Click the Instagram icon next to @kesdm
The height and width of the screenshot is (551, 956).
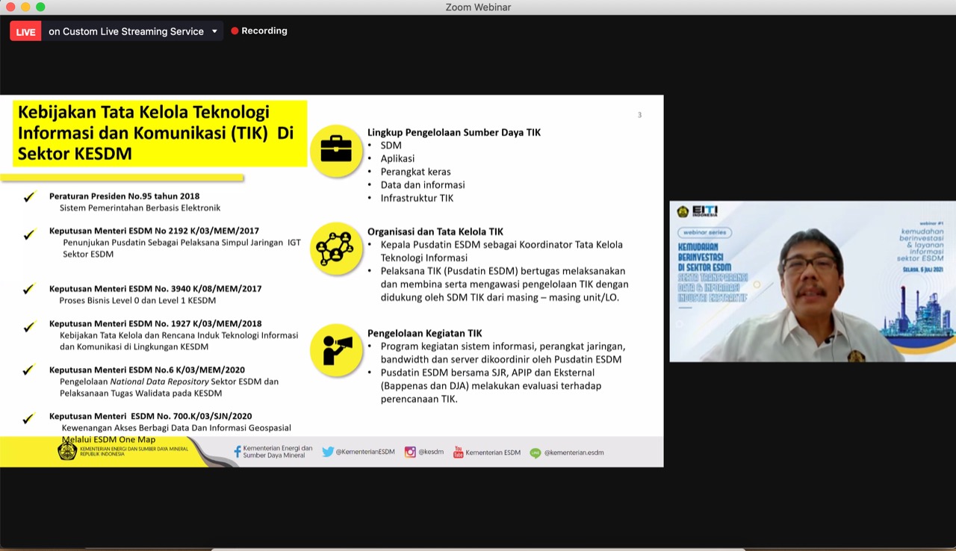[x=410, y=452]
